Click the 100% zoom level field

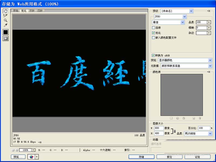click(25, 150)
